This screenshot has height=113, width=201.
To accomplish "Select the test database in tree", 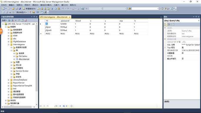I will point(15,89).
